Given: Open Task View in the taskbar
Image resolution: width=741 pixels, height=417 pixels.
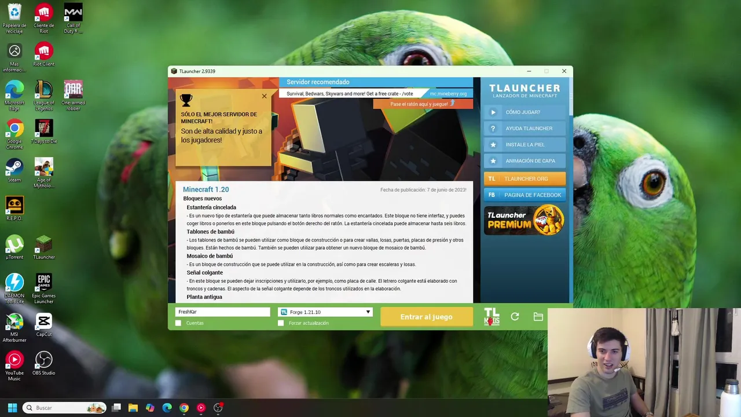Looking at the screenshot, I should point(116,408).
